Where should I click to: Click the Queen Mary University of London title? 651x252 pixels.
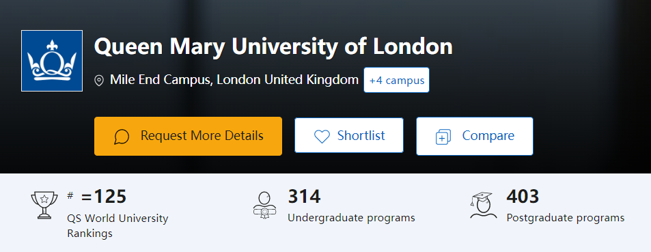[x=273, y=47]
